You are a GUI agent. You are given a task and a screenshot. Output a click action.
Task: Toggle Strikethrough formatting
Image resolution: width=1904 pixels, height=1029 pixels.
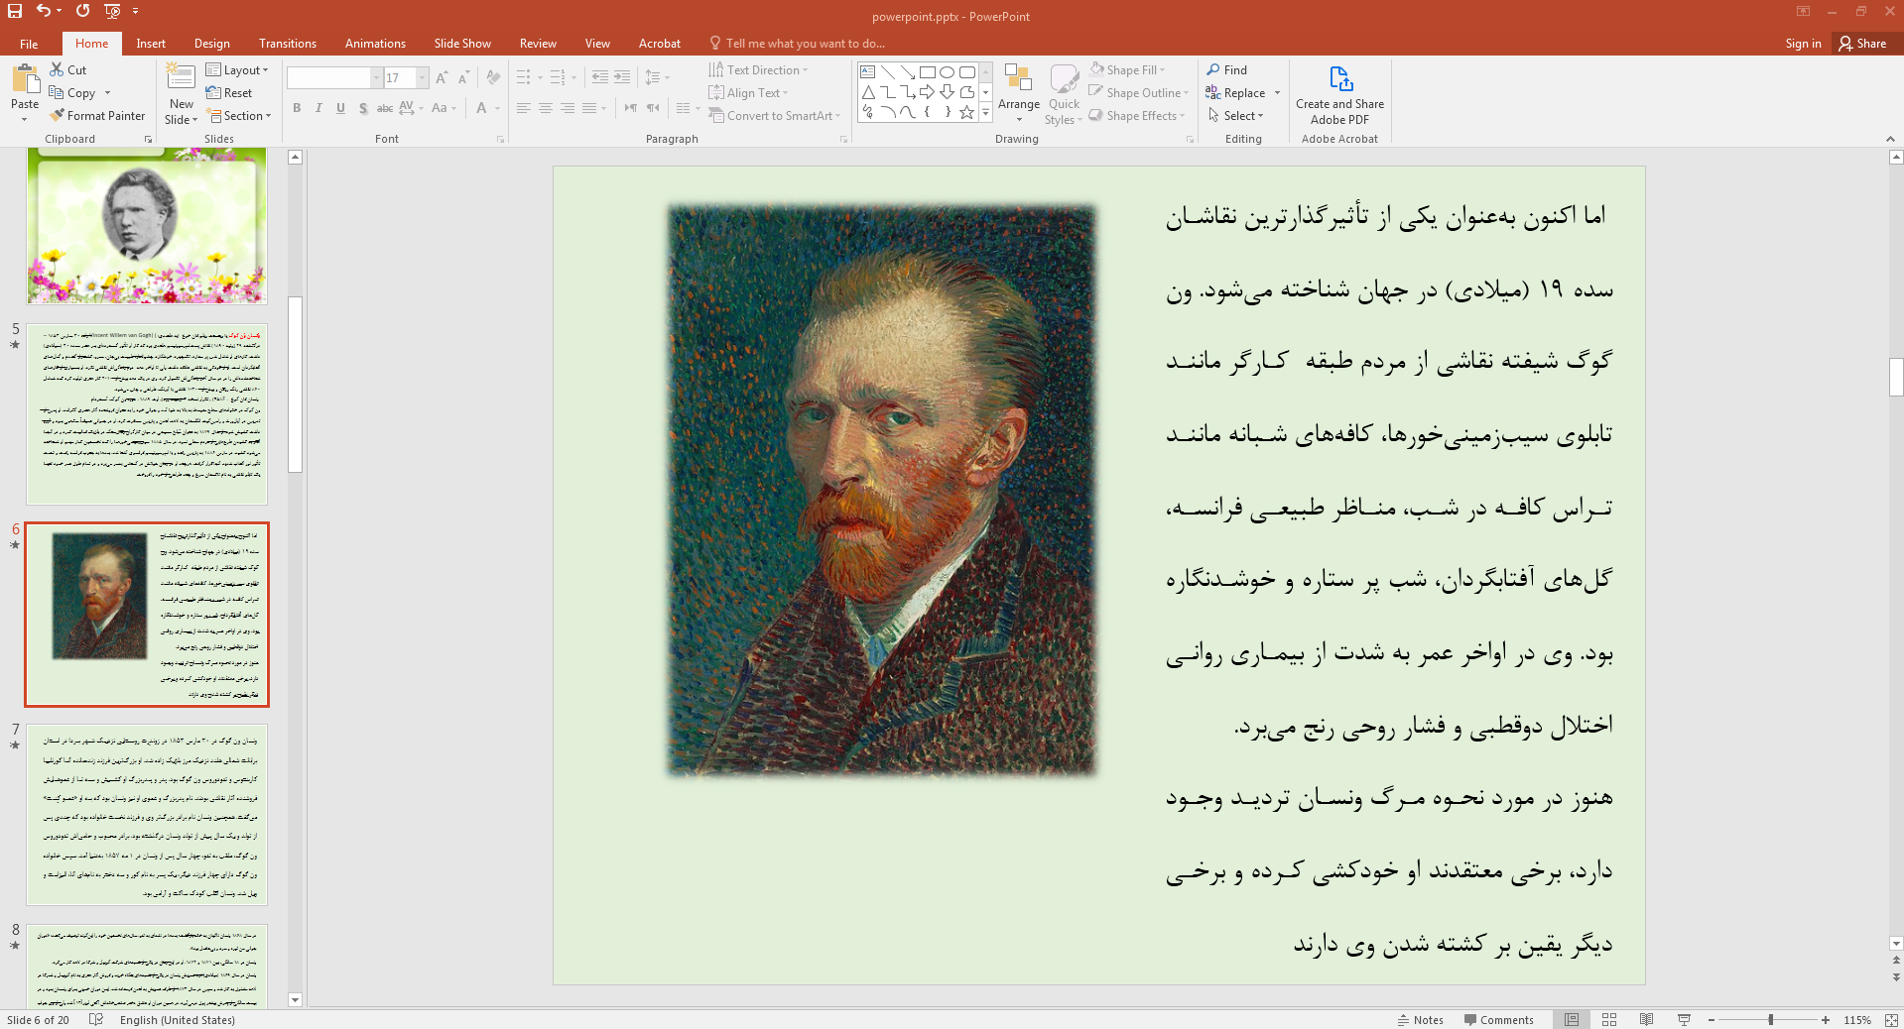click(385, 108)
